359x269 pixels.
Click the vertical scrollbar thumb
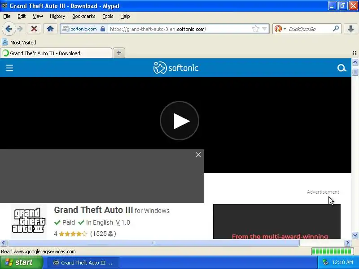click(355, 72)
